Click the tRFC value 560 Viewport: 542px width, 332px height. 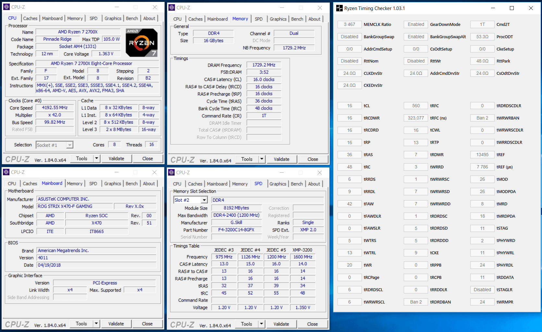416,106
